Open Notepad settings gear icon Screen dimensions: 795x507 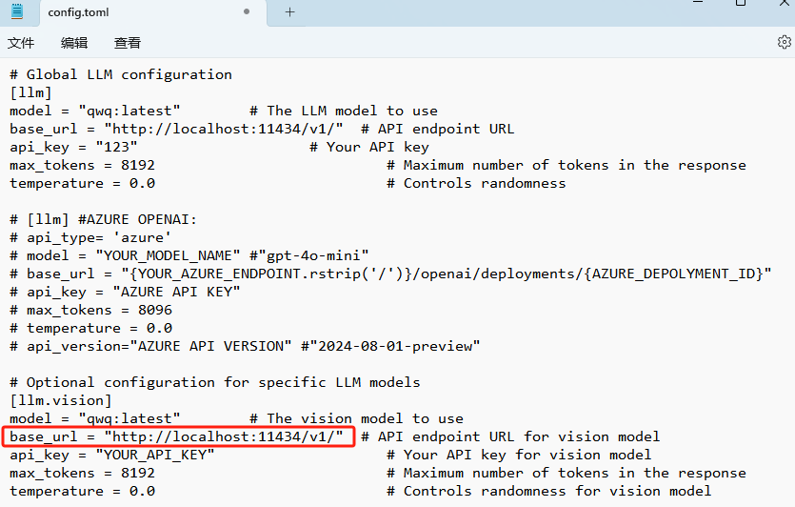click(784, 42)
